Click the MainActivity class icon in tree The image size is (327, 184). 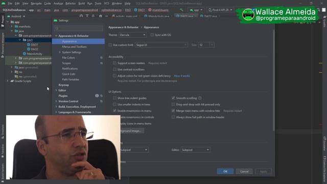(x=25, y=54)
